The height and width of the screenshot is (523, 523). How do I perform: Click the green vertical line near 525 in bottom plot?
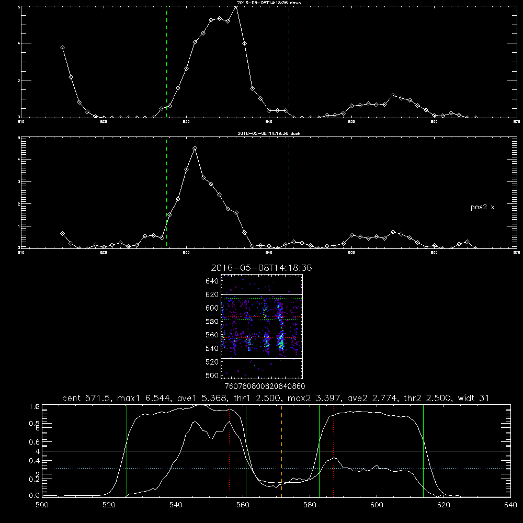127,451
